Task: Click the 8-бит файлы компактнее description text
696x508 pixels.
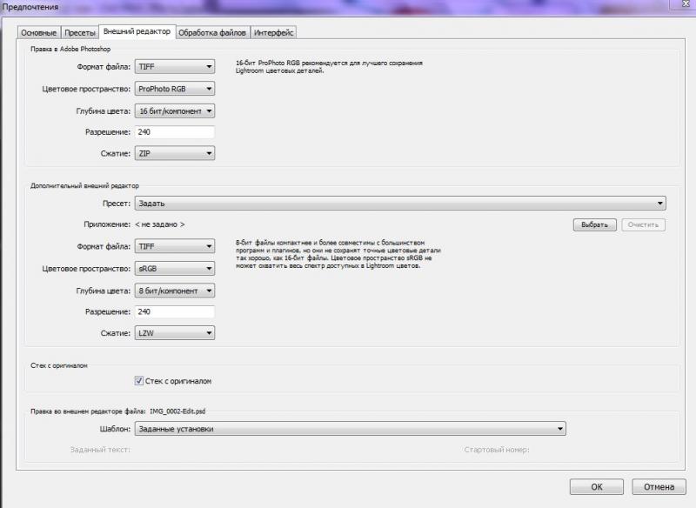Action: click(338, 254)
